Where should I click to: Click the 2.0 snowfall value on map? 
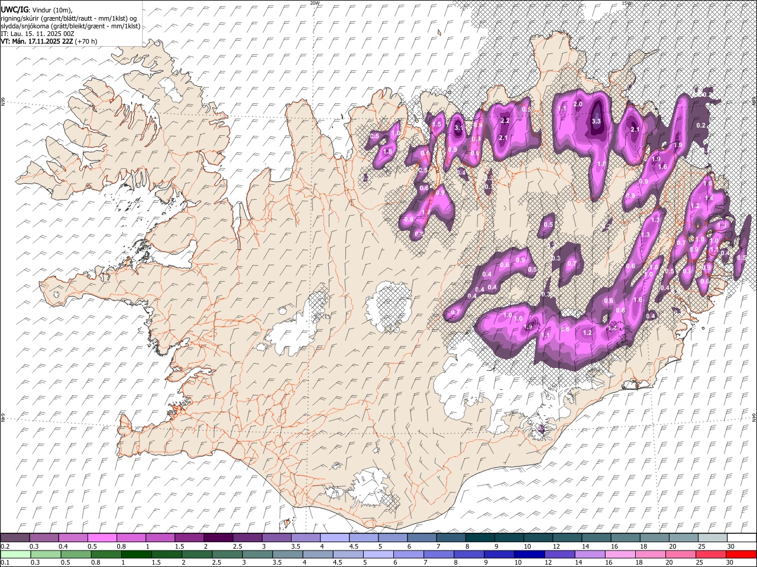[x=578, y=105]
